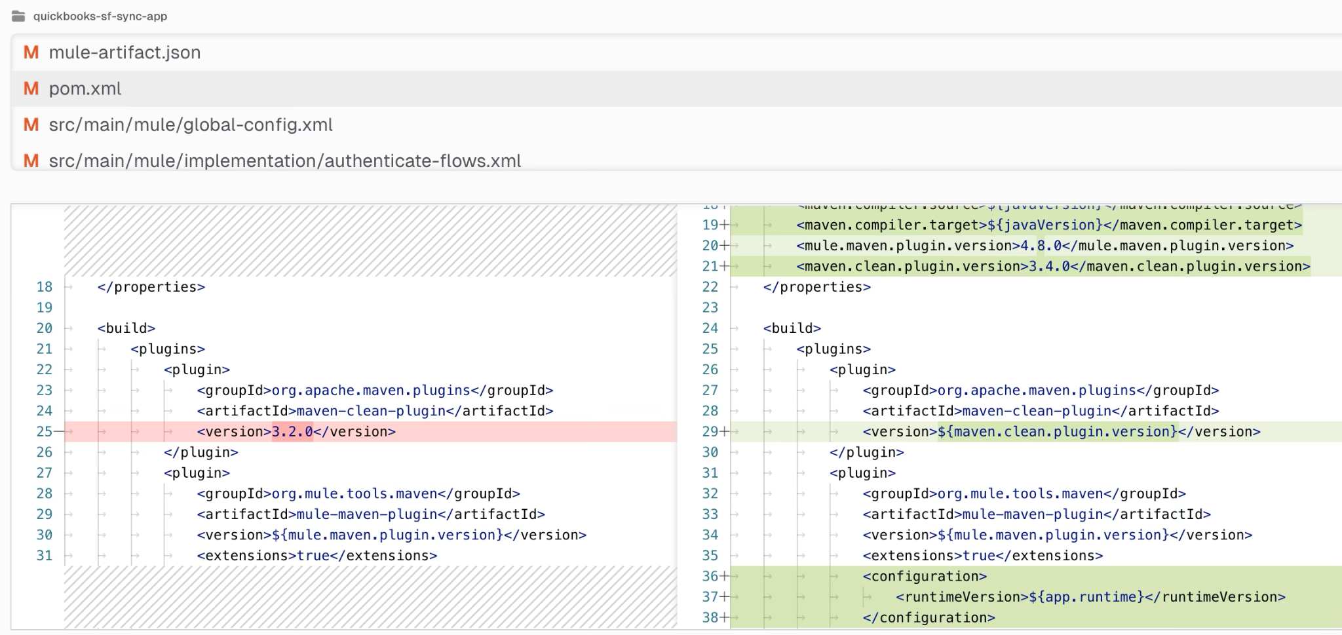This screenshot has width=1342, height=635.
Task: Open mule-artifact.json in the file list
Action: click(125, 52)
